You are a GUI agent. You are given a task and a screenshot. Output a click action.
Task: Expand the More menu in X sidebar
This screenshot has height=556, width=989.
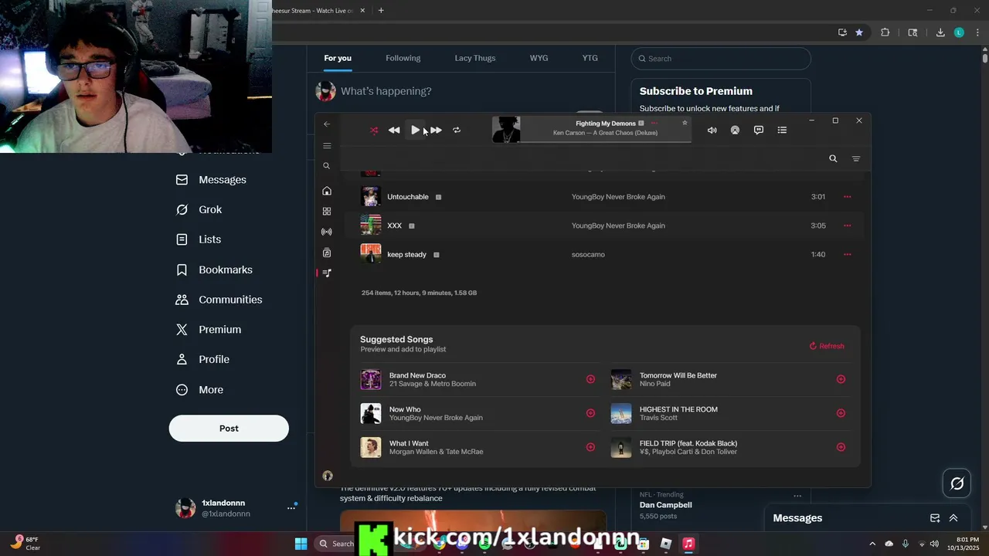coord(200,390)
